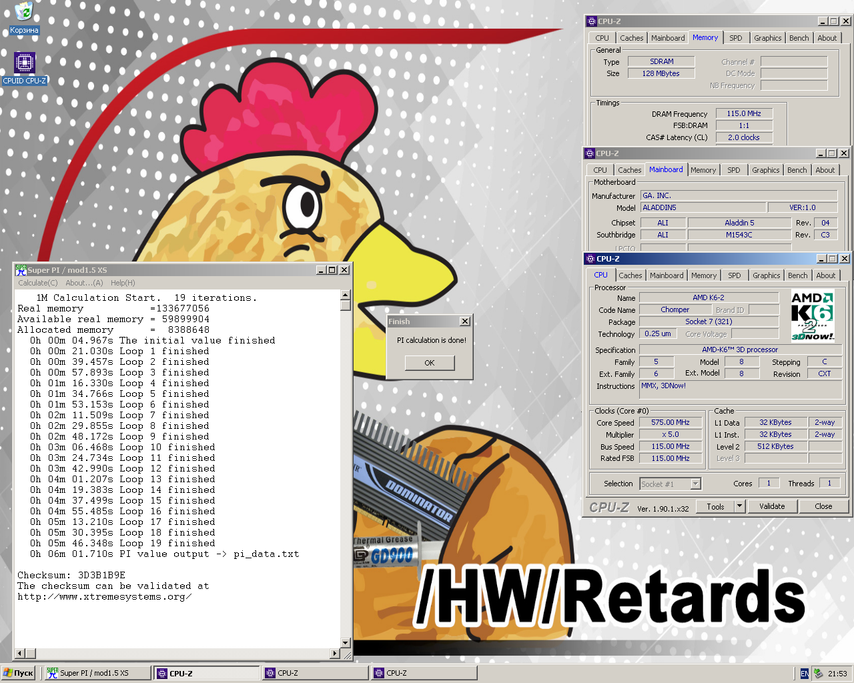This screenshot has width=854, height=683.
Task: Select CPU tab in Memory CPU-Z window
Action: (602, 38)
